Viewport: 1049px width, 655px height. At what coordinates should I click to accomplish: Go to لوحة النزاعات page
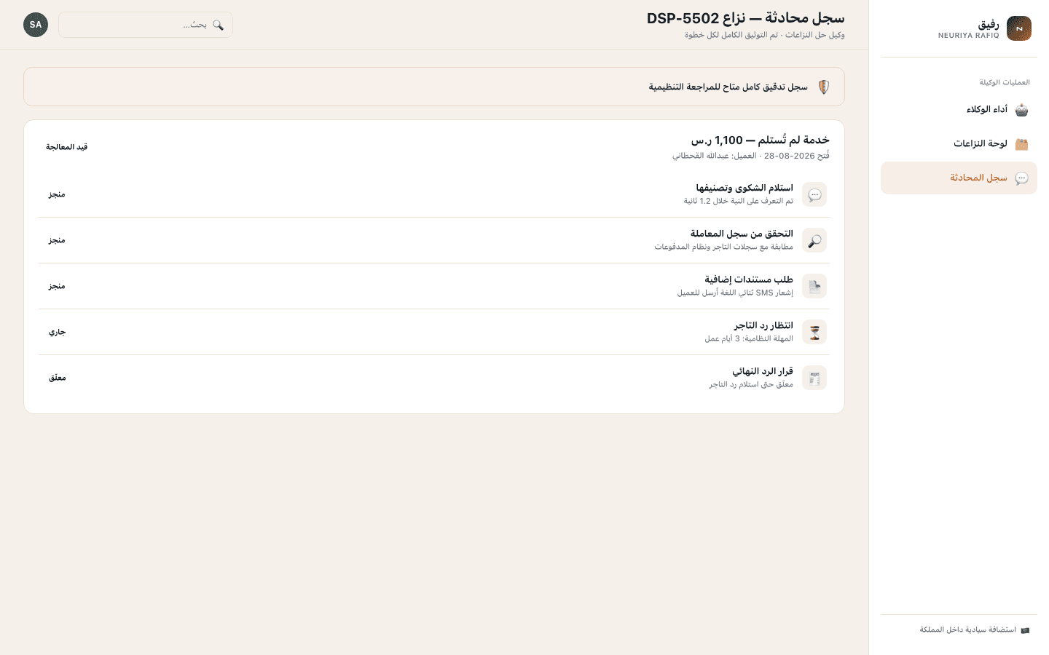click(x=959, y=144)
